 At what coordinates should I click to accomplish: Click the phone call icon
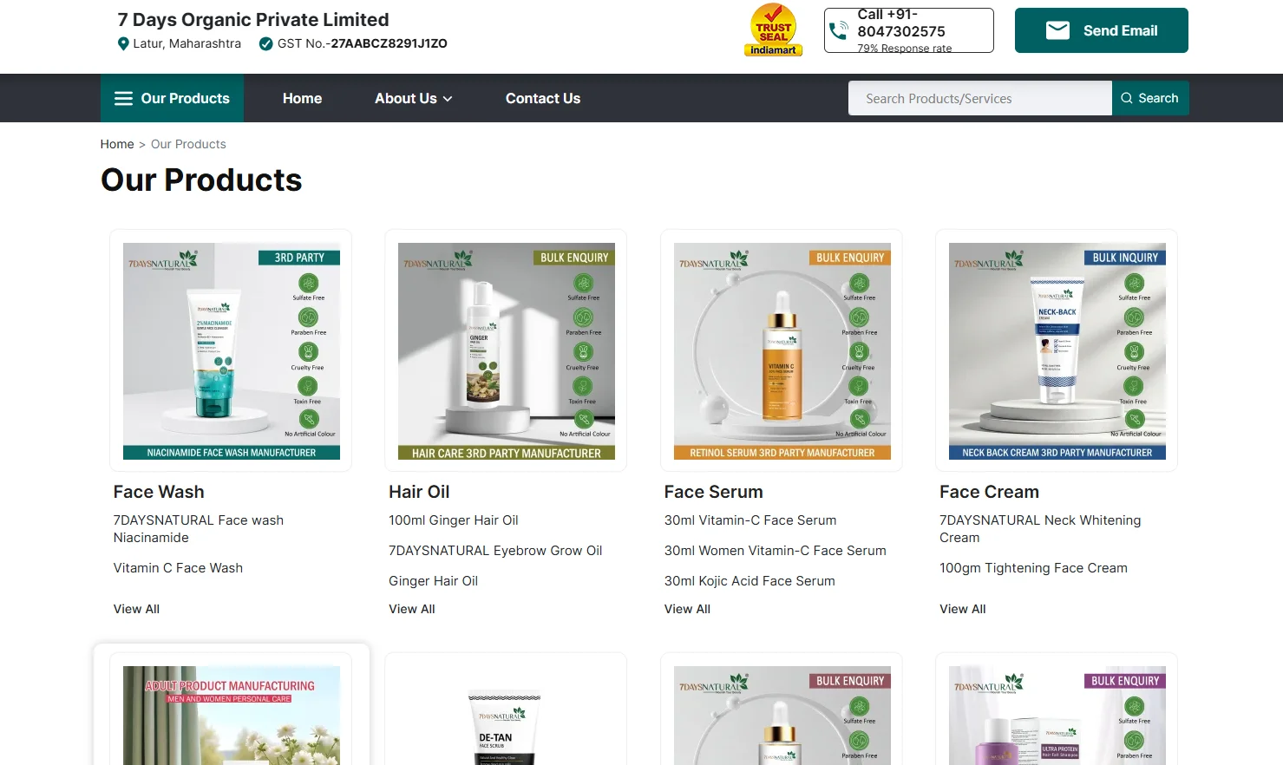[x=839, y=31]
